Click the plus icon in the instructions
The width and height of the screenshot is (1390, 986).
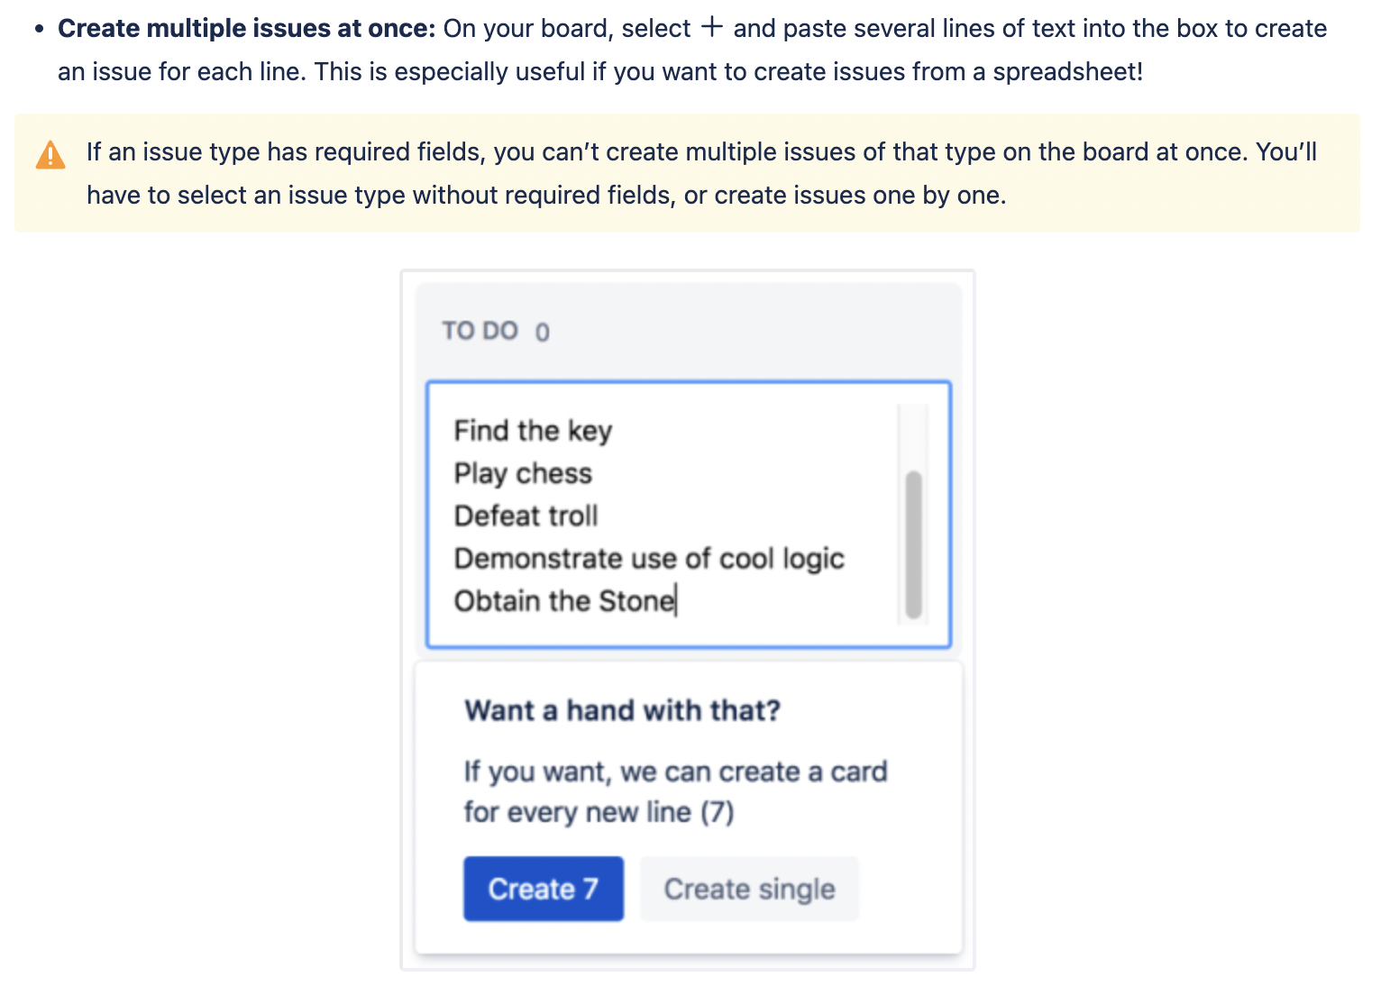pos(711,27)
